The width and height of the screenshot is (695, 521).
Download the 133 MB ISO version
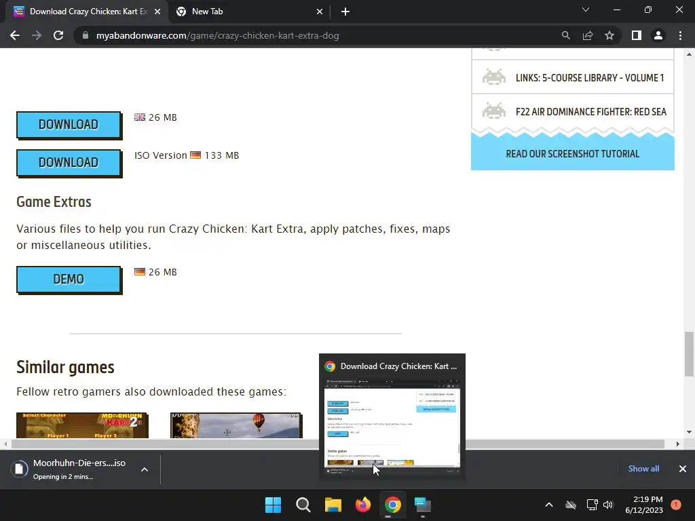[69, 163]
